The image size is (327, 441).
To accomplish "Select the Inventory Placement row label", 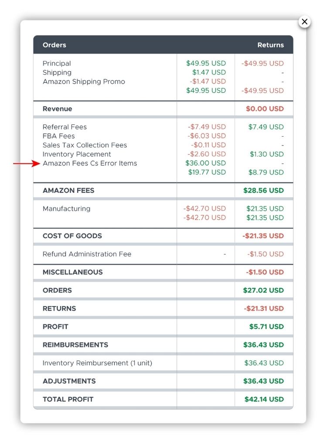I will (77, 154).
